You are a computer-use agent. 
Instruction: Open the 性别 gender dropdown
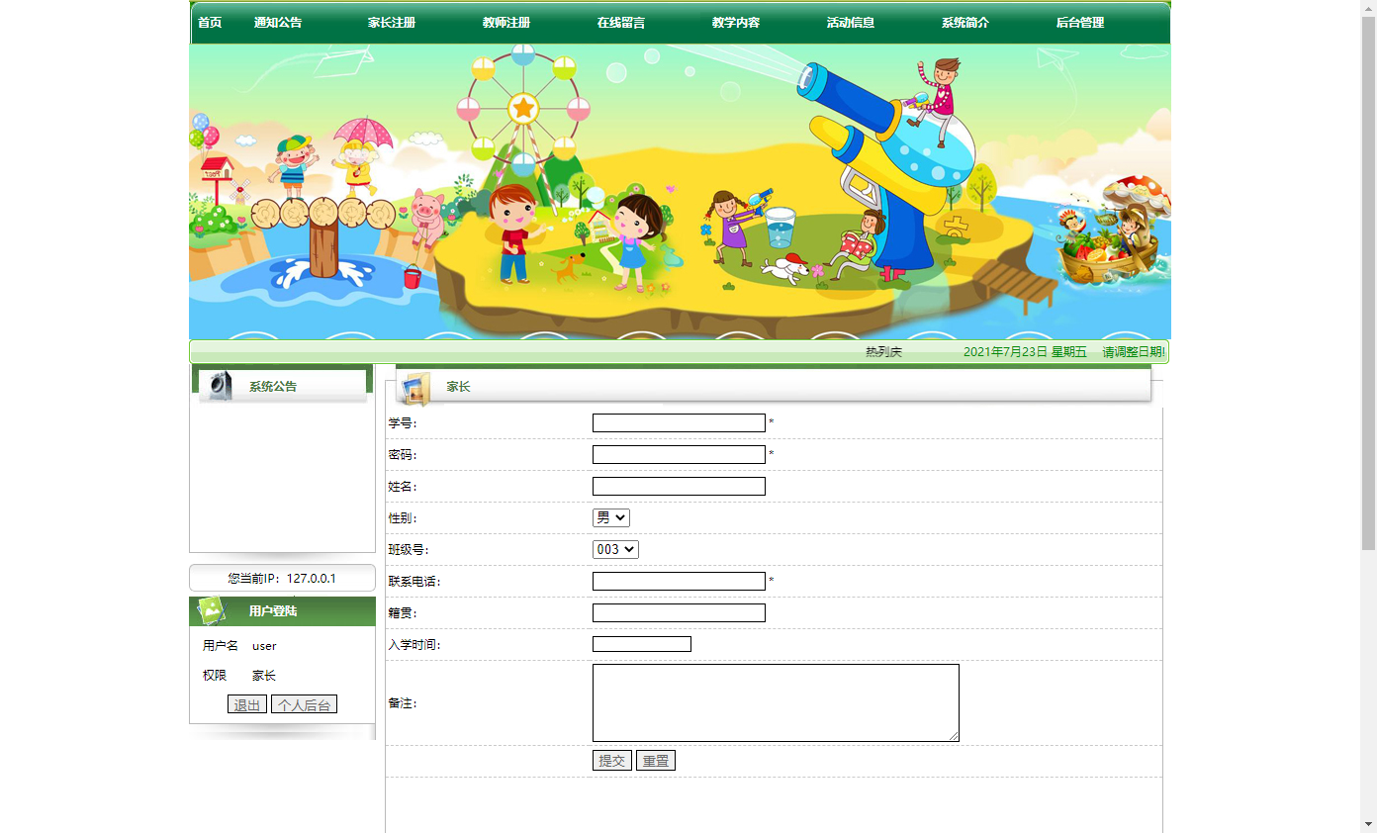coord(610,516)
